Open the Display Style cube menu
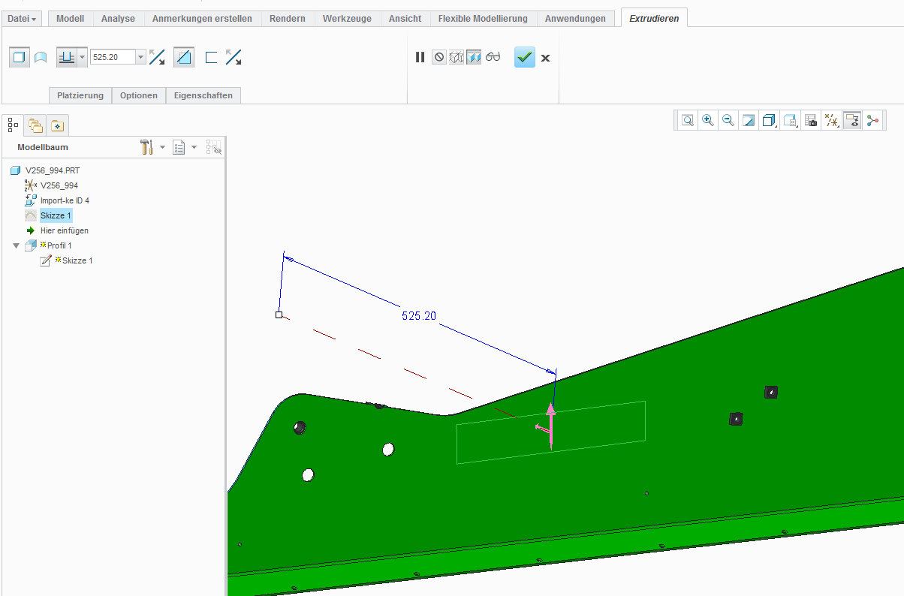Viewport: 904px width, 596px height. tap(769, 120)
